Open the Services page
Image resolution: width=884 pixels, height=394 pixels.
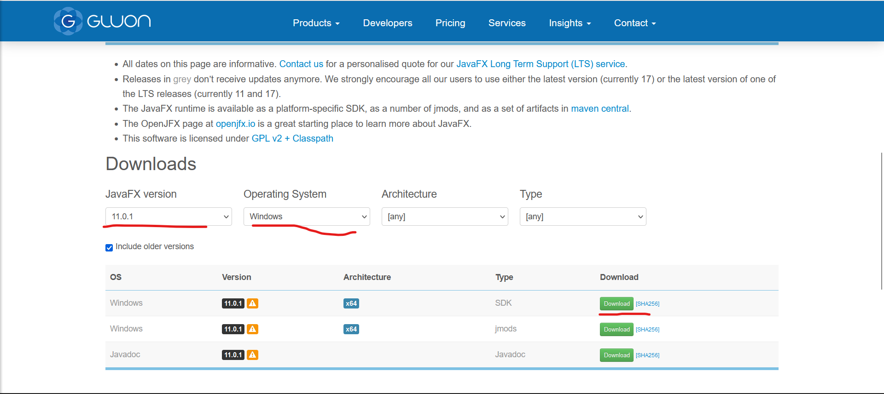pos(507,23)
